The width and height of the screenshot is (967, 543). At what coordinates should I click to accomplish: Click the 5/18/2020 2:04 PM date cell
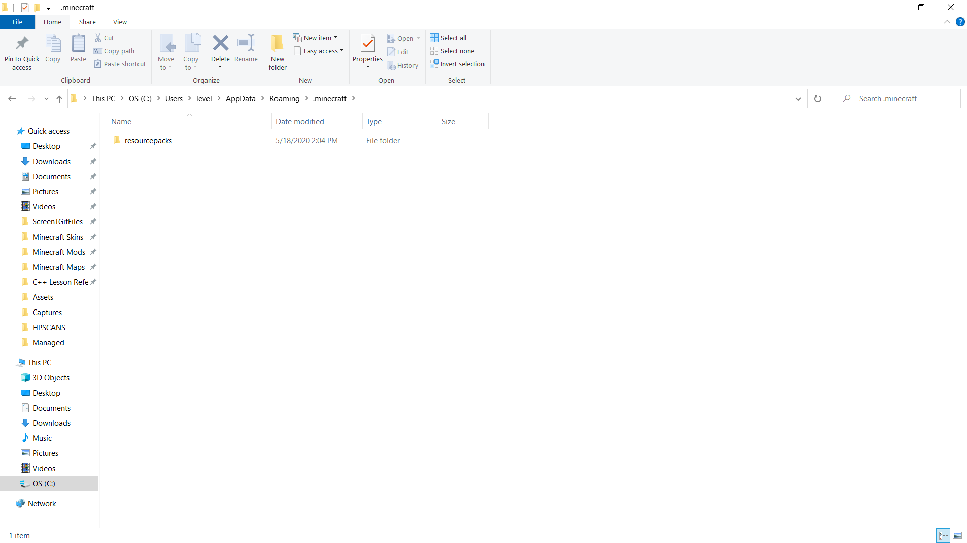coord(307,140)
